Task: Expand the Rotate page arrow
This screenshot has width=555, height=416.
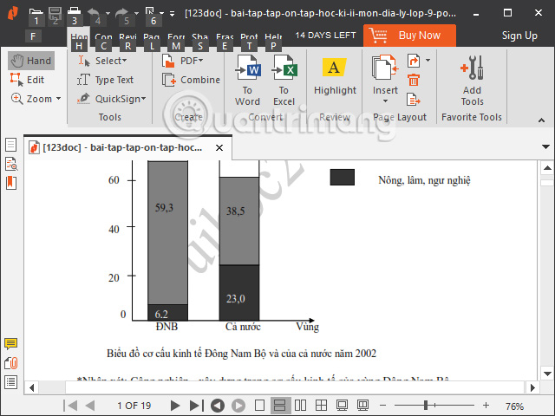Action: tap(428, 61)
